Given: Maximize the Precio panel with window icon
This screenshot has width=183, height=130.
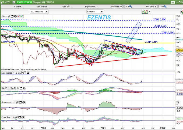Looking at the screenshot, I should coord(12,16).
